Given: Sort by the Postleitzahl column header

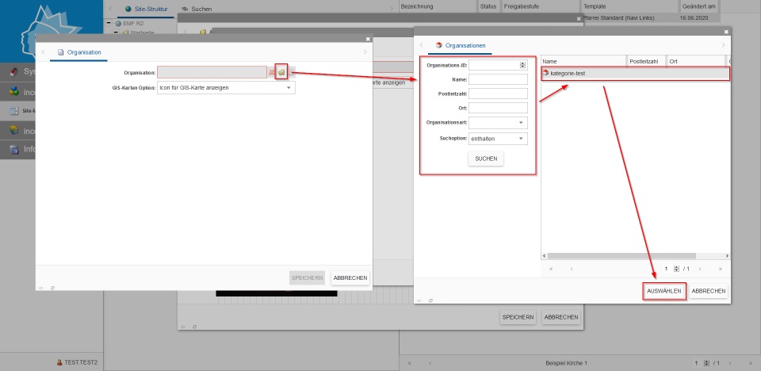Looking at the screenshot, I should pyautogui.click(x=645, y=61).
